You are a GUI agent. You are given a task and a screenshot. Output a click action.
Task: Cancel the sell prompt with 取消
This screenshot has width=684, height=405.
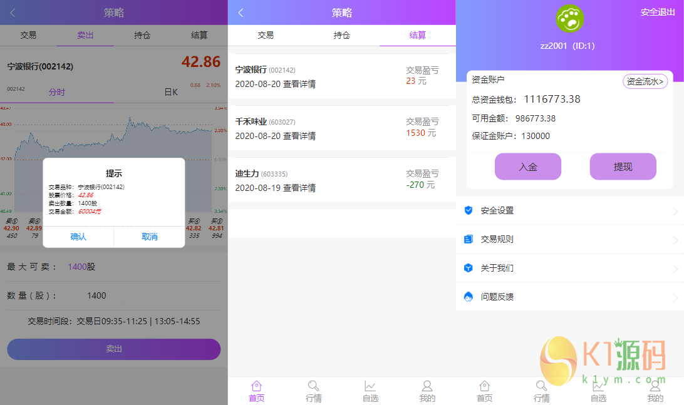[x=150, y=237]
